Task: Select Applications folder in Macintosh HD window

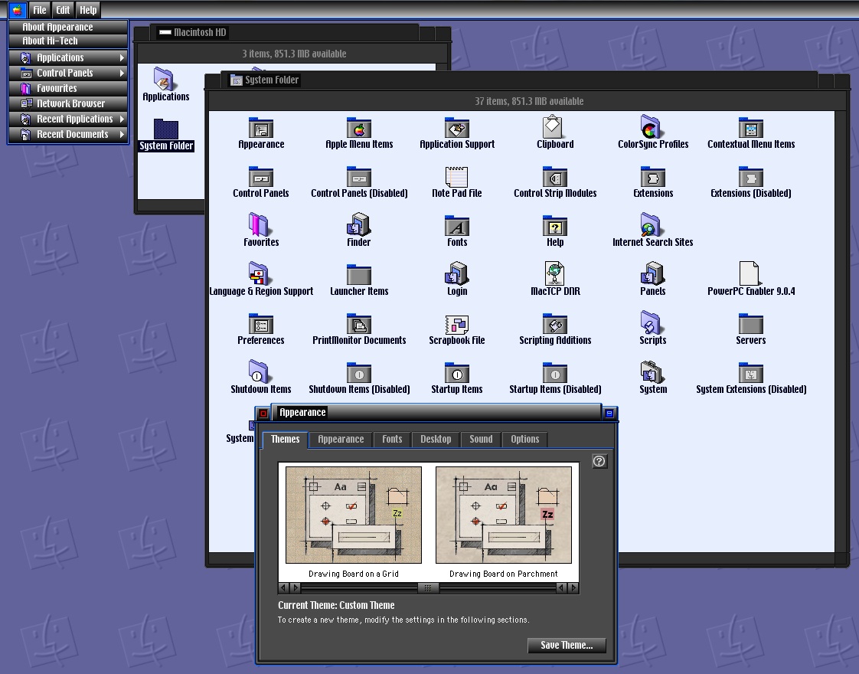Action: click(x=165, y=79)
